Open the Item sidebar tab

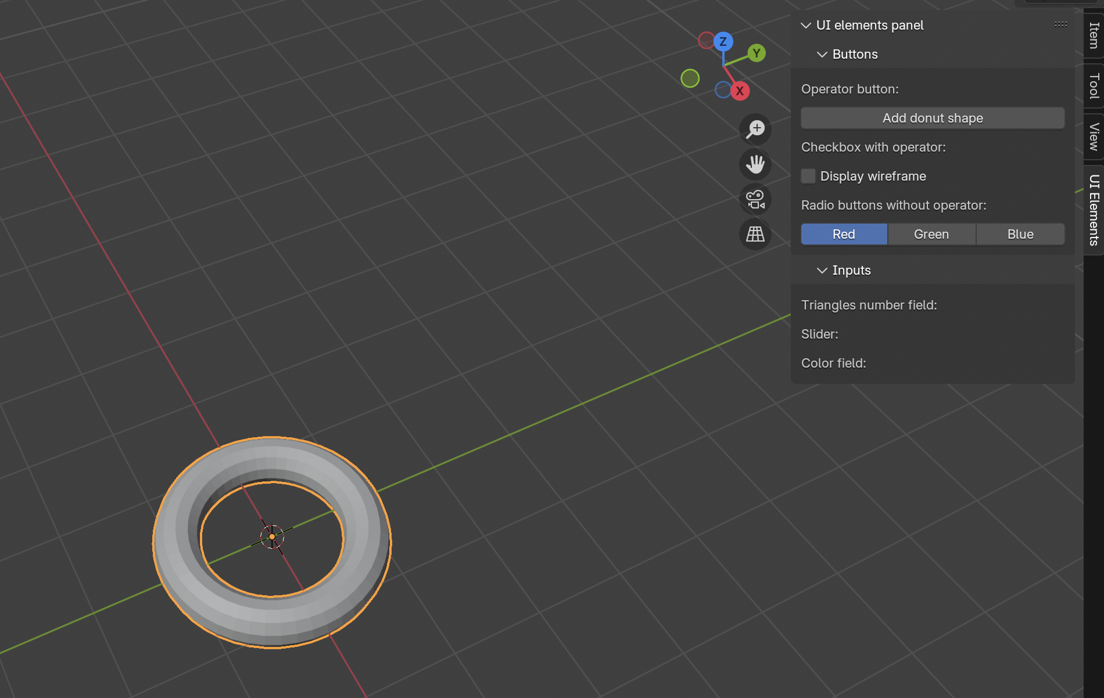coord(1094,35)
